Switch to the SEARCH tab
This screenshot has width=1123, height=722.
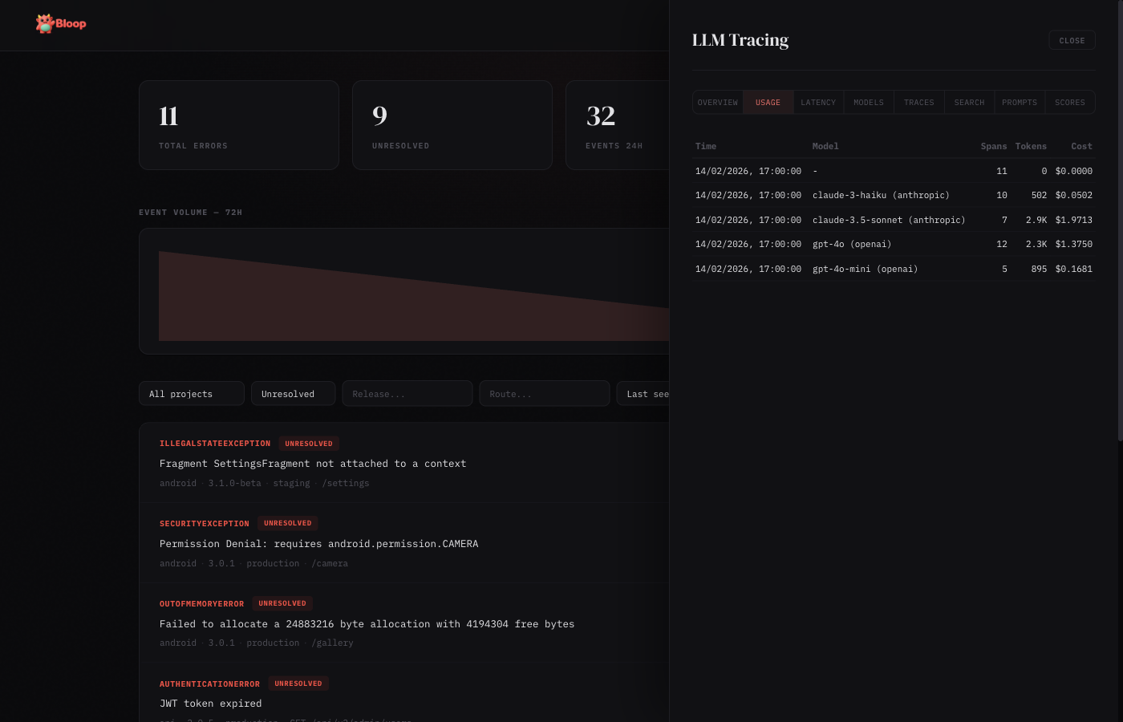[969, 102]
